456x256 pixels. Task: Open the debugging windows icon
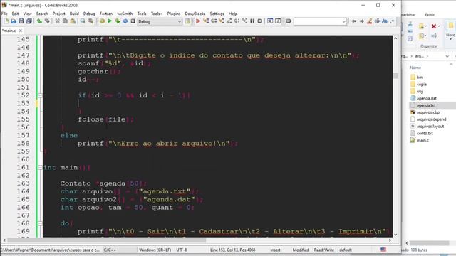(270, 21)
